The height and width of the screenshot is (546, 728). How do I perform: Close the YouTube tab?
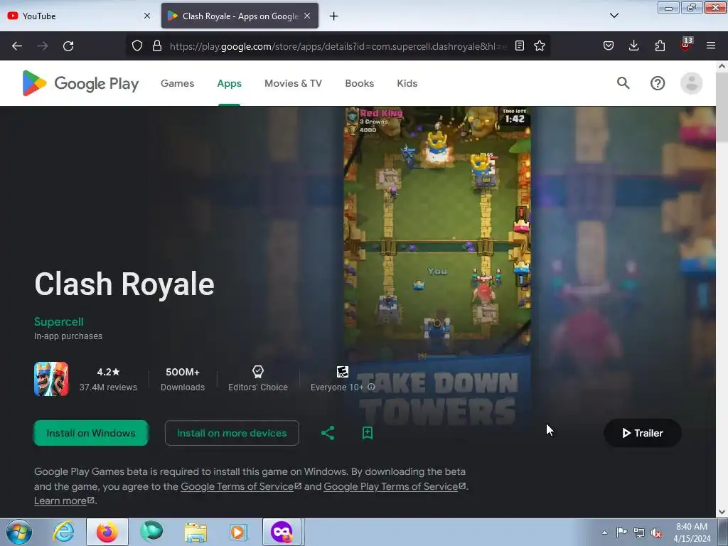147,16
